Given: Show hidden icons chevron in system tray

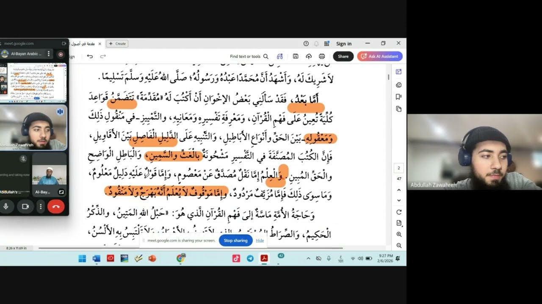Looking at the screenshot, I should pyautogui.click(x=308, y=258).
